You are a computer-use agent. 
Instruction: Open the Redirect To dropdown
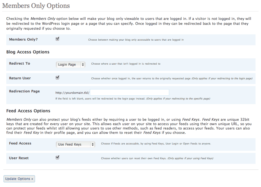[x=71, y=65]
